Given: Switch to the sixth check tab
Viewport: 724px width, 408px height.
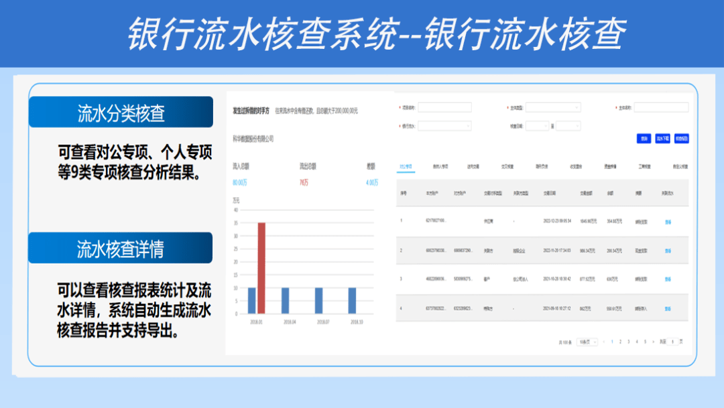Looking at the screenshot, I should pyautogui.click(x=576, y=167).
